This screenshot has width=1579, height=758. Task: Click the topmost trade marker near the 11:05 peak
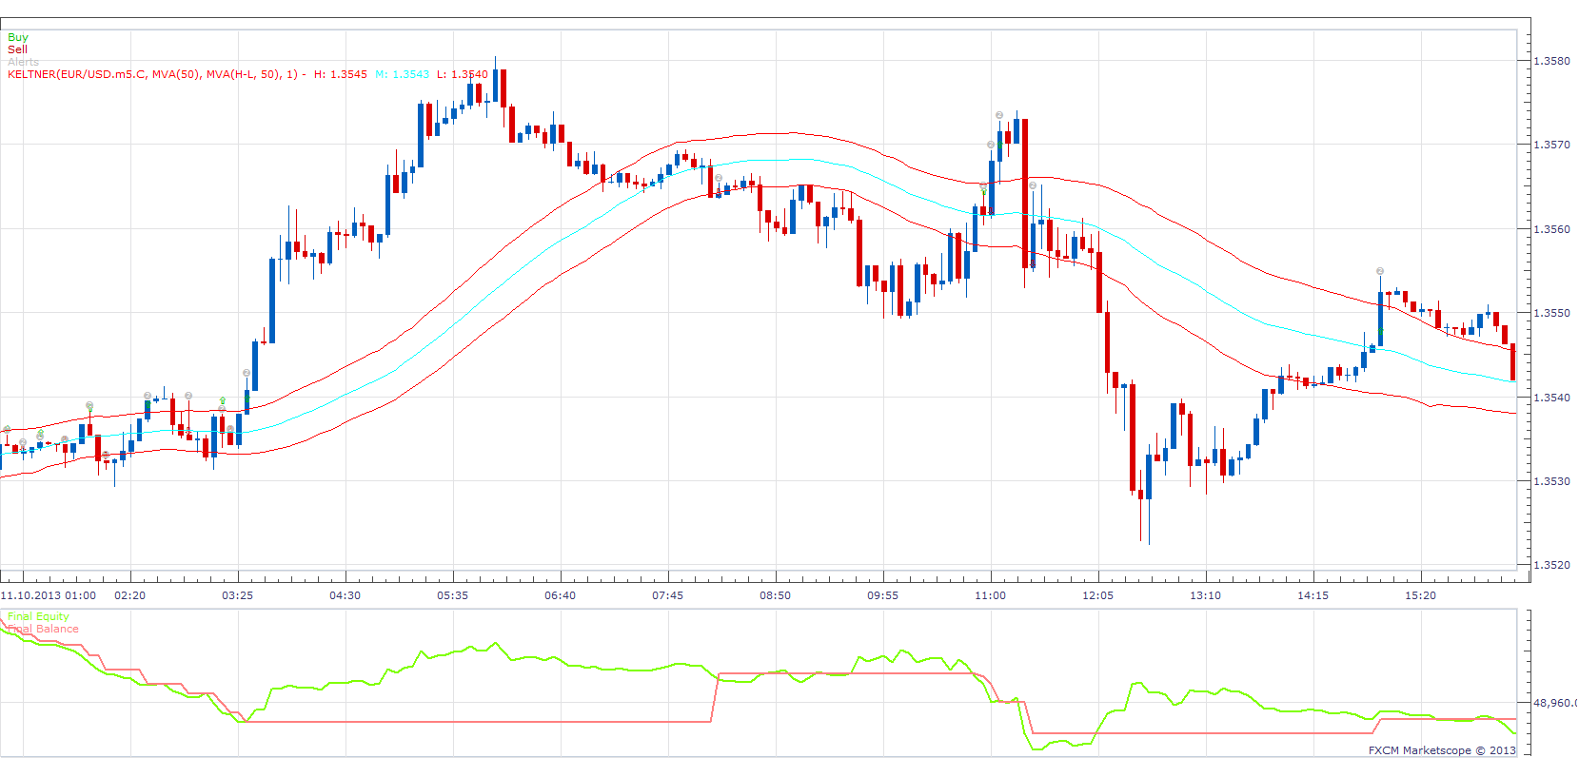(x=999, y=115)
